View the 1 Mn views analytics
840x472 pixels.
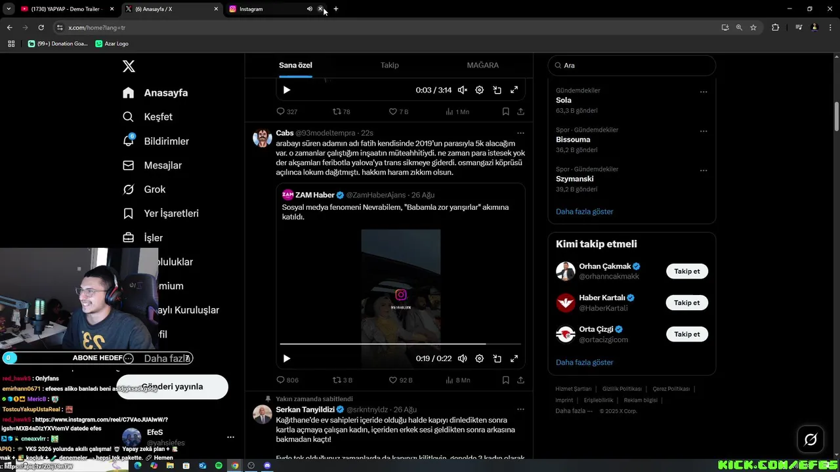457,111
